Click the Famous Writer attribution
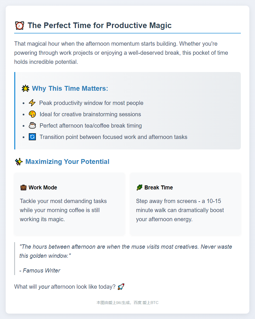The width and height of the screenshot is (255, 319). [x=40, y=271]
